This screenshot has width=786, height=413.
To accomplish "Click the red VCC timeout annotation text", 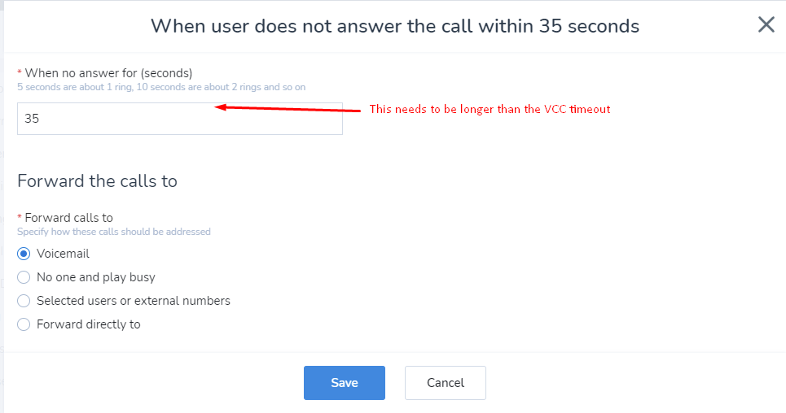I will click(x=490, y=110).
